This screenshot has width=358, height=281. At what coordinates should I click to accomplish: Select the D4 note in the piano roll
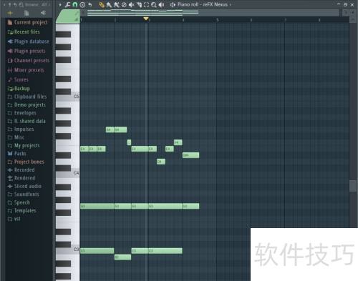point(161,162)
